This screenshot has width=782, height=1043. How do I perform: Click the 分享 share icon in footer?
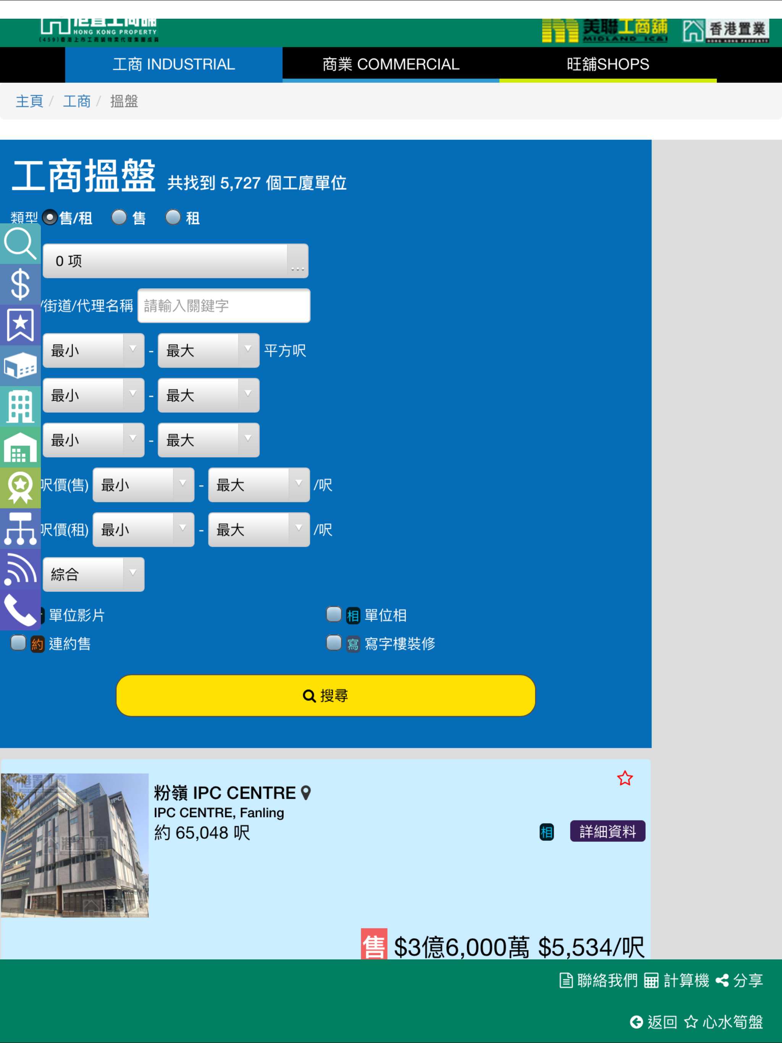739,980
